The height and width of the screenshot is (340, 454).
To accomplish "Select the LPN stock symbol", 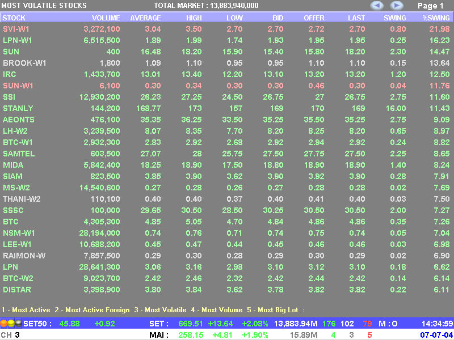I will point(10,267).
